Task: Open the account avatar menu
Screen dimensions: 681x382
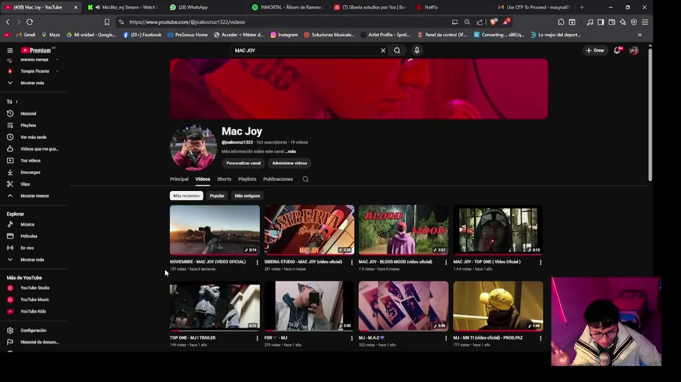Action: (x=634, y=50)
